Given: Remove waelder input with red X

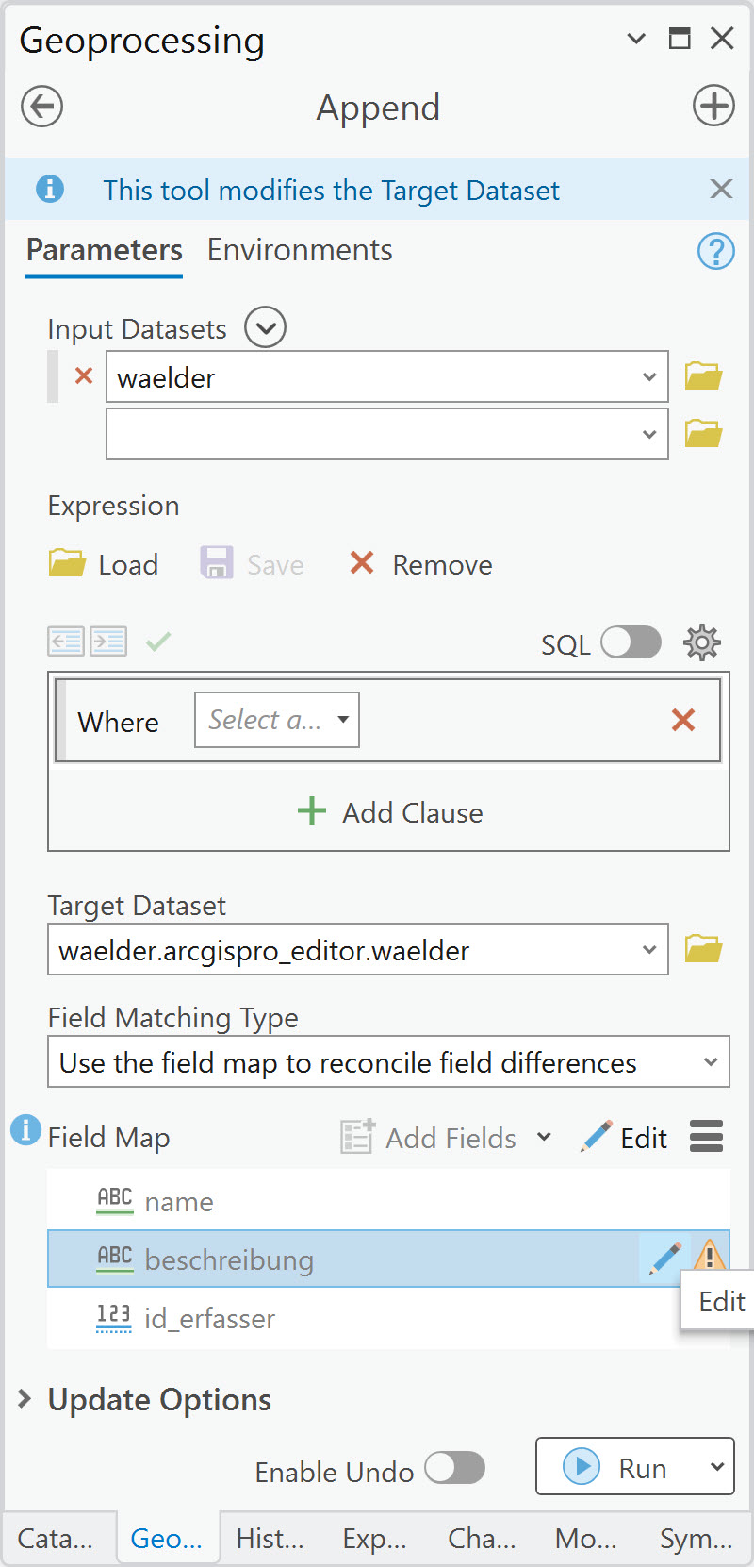Looking at the screenshot, I should [x=84, y=376].
